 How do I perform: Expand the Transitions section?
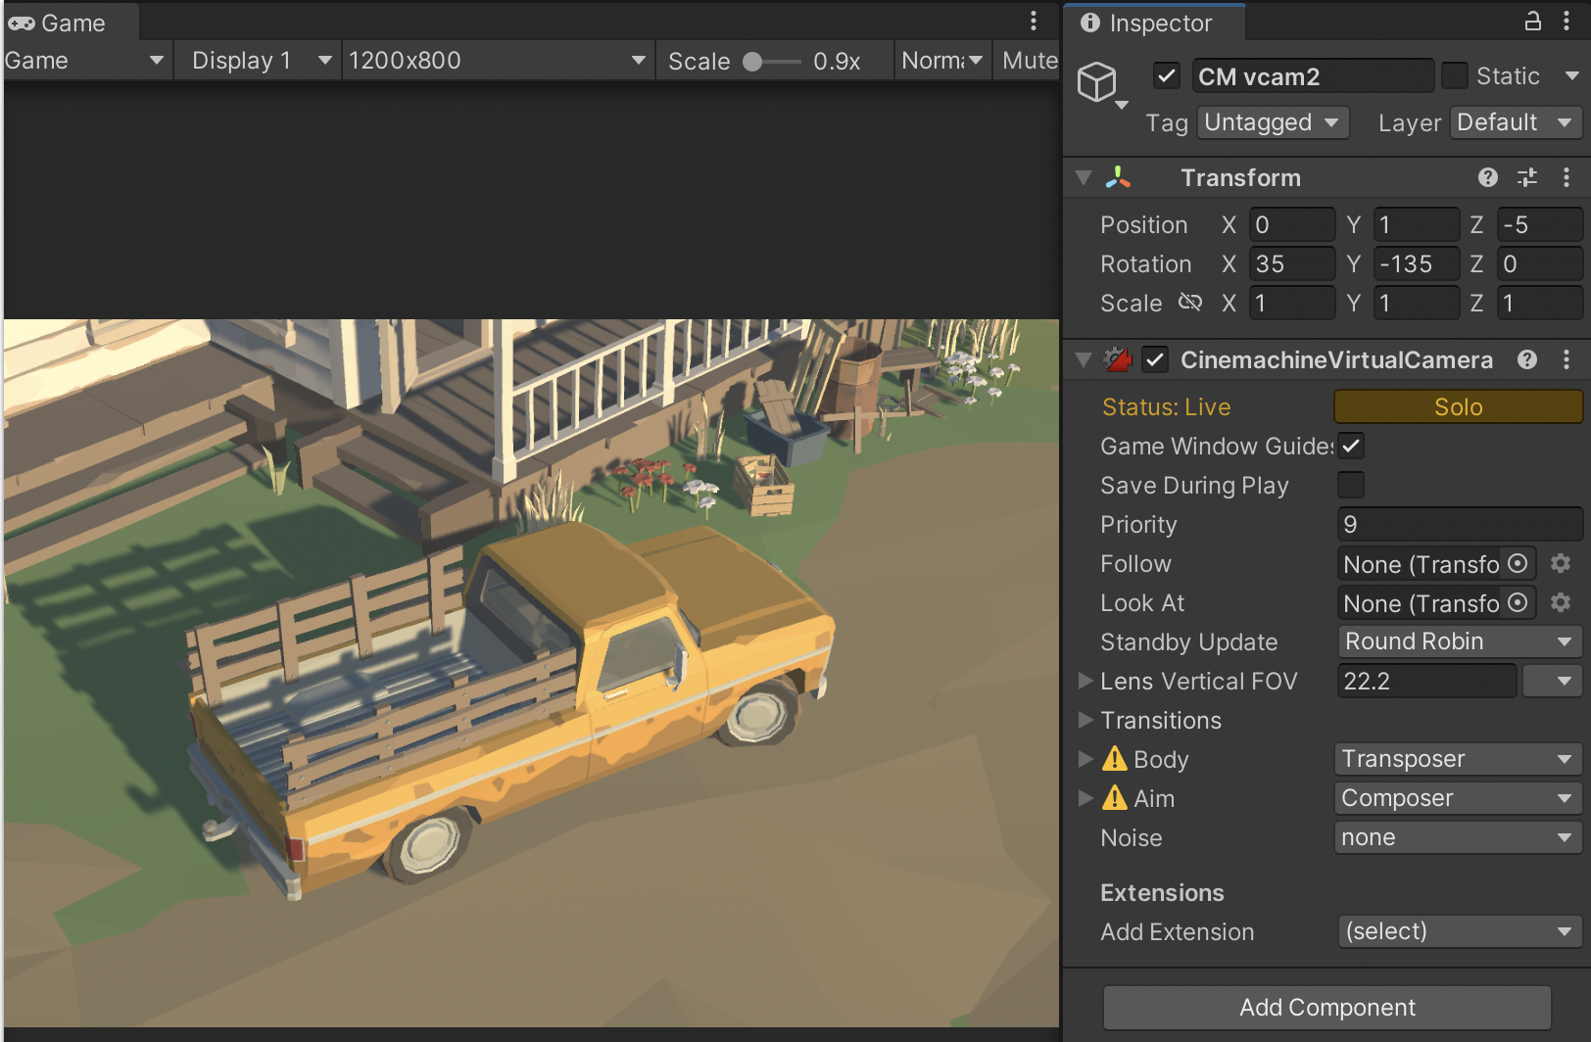pos(1085,719)
